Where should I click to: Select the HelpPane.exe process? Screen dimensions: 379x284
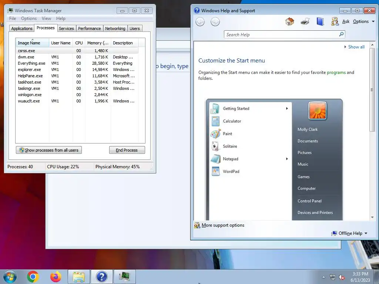tap(77, 76)
